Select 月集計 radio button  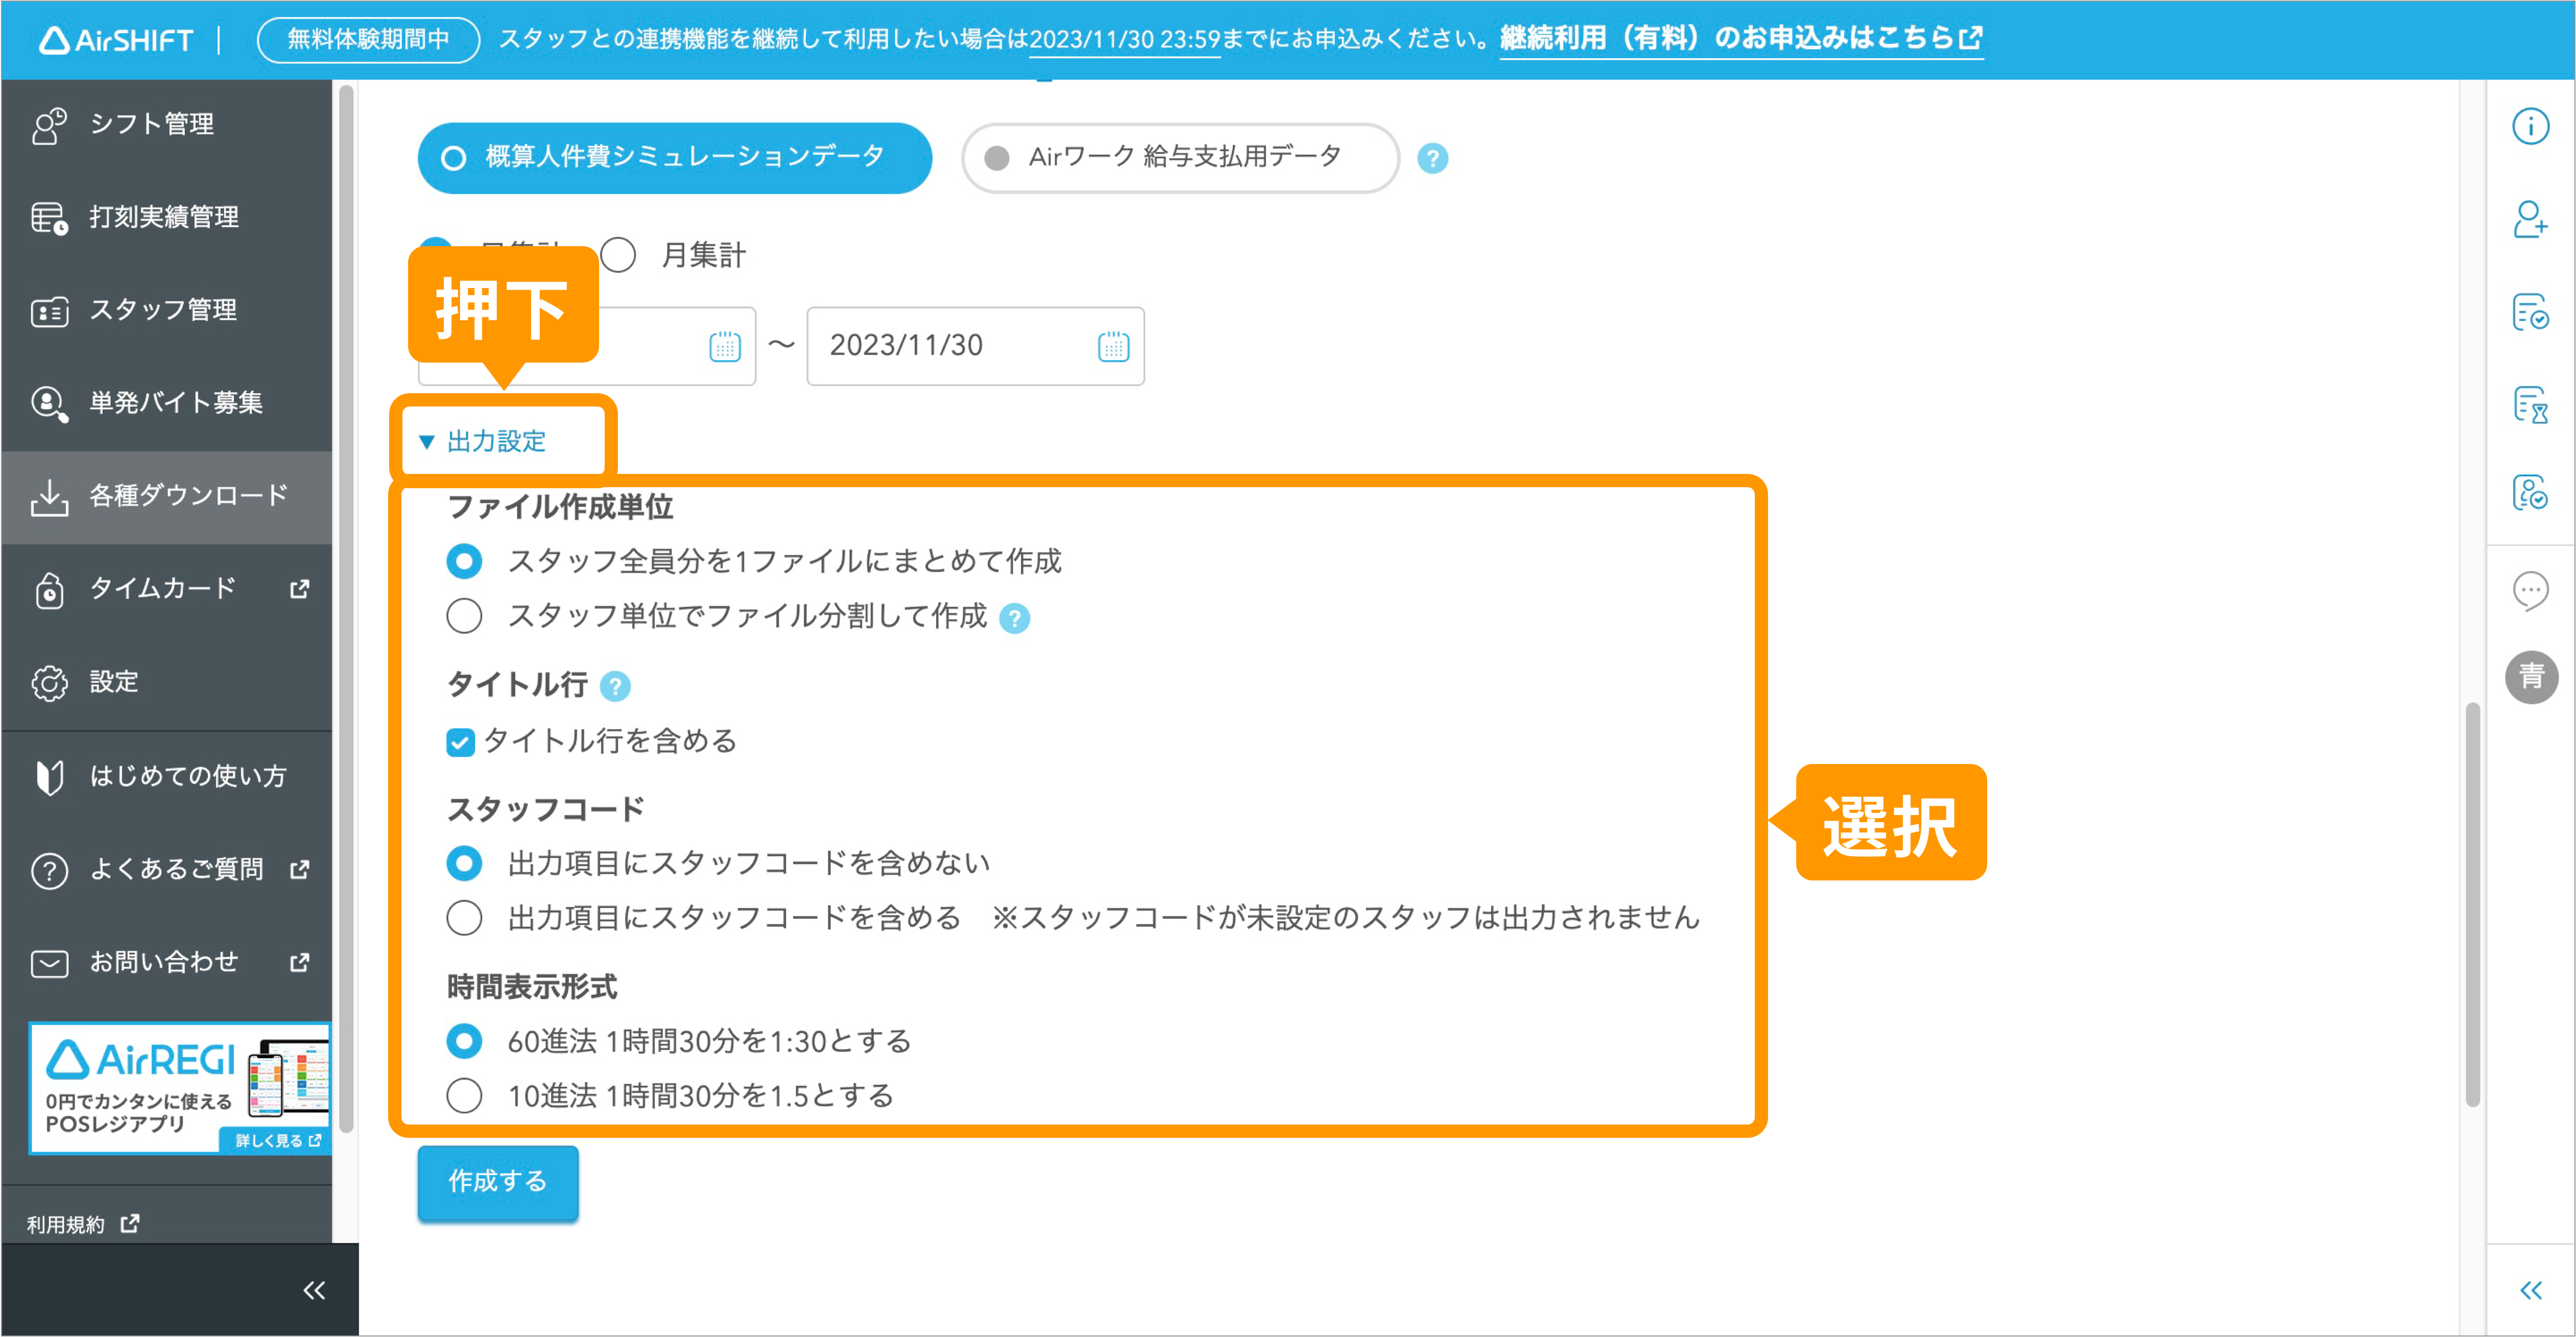(x=618, y=255)
